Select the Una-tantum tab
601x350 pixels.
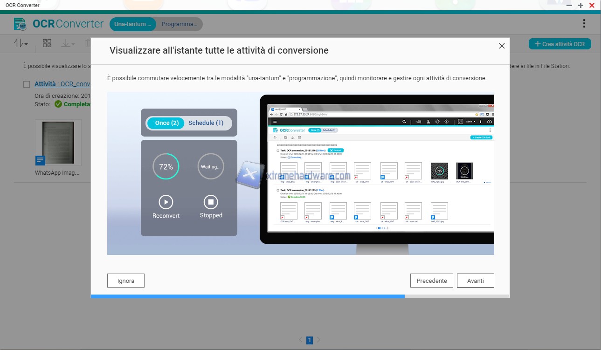133,24
